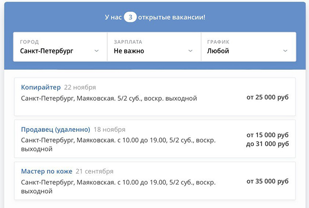Click the открытые вакансии heading text
The height and width of the screenshot is (208, 309).
click(x=172, y=17)
